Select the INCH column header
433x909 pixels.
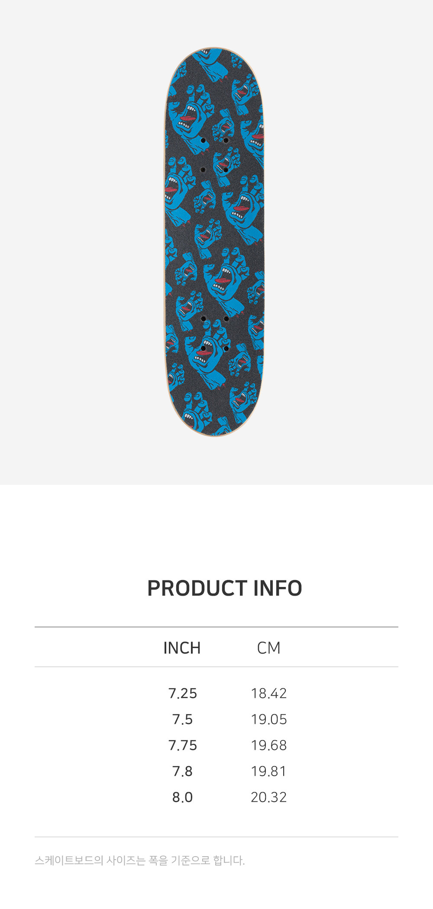point(182,648)
